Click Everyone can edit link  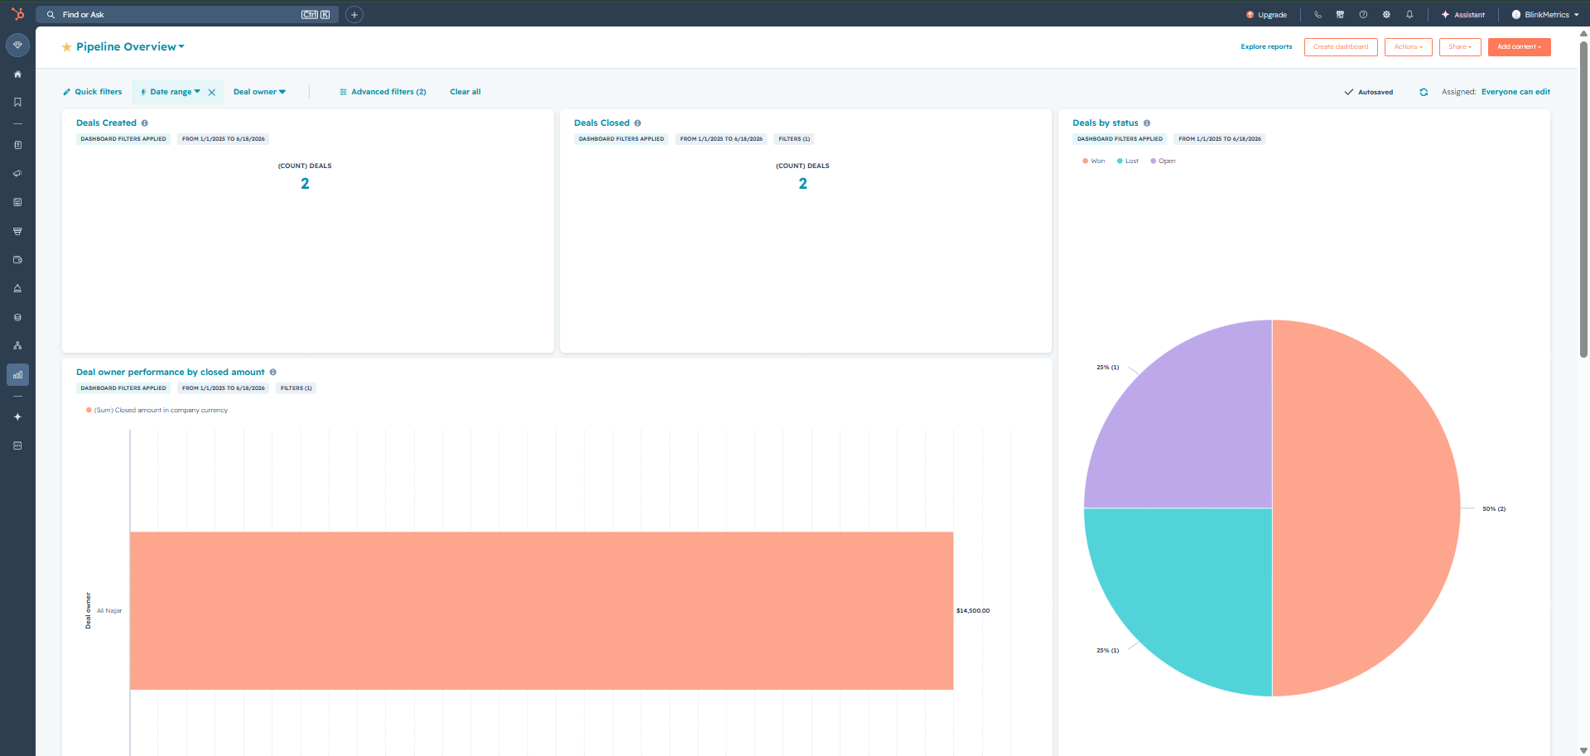click(1515, 92)
